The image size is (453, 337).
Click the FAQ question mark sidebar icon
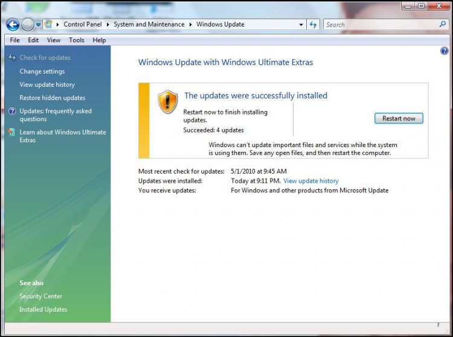(x=12, y=111)
